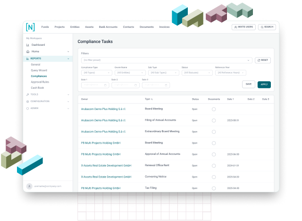Toggle documents circle for Convening Notice
Image resolution: width=302 pixels, height=221 pixels.
214,177
